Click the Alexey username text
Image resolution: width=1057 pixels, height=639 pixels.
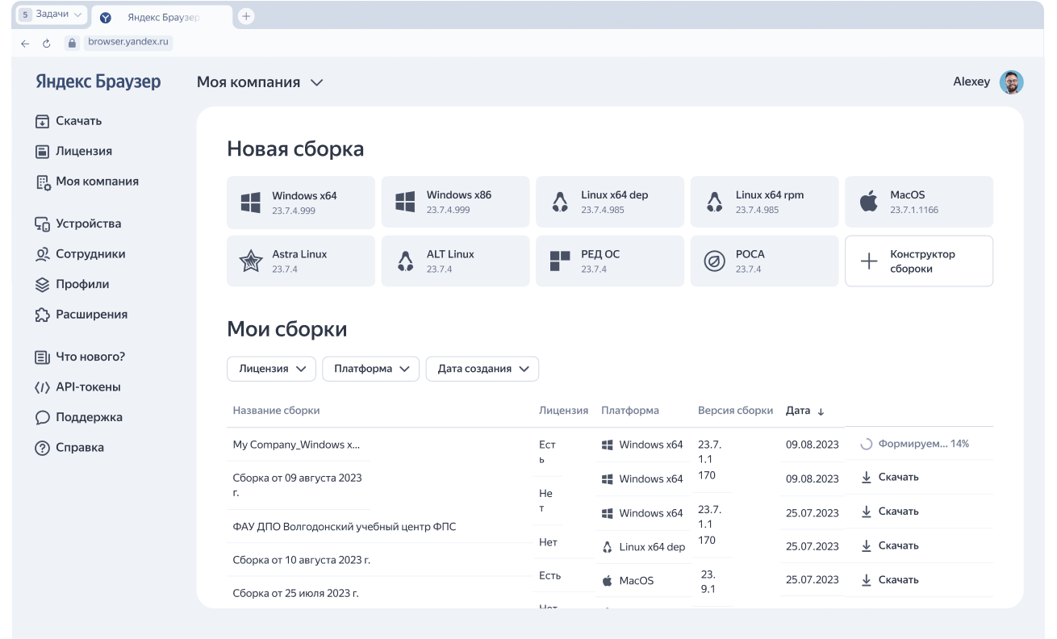point(971,82)
